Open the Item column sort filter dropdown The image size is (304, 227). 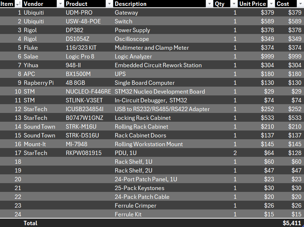[18, 4]
